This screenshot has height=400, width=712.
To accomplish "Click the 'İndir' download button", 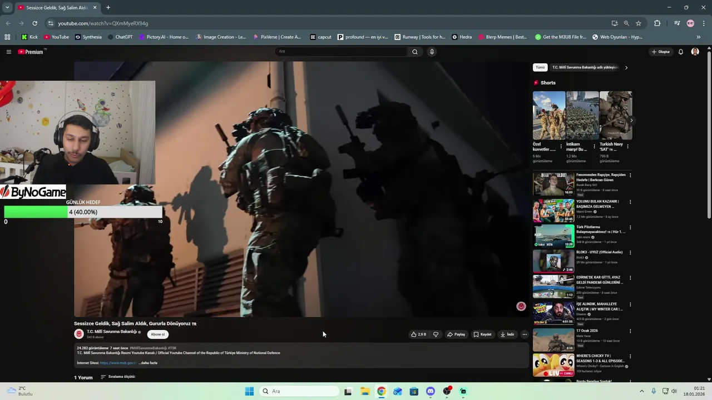I will tap(507, 334).
